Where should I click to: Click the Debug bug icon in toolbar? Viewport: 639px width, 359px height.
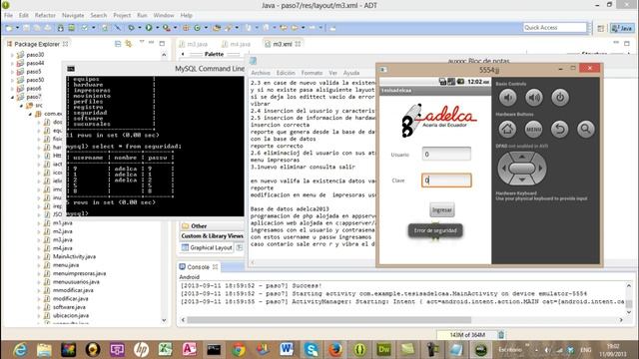point(131,28)
